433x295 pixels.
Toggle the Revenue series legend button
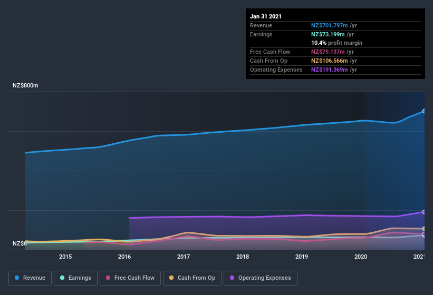[30, 278]
